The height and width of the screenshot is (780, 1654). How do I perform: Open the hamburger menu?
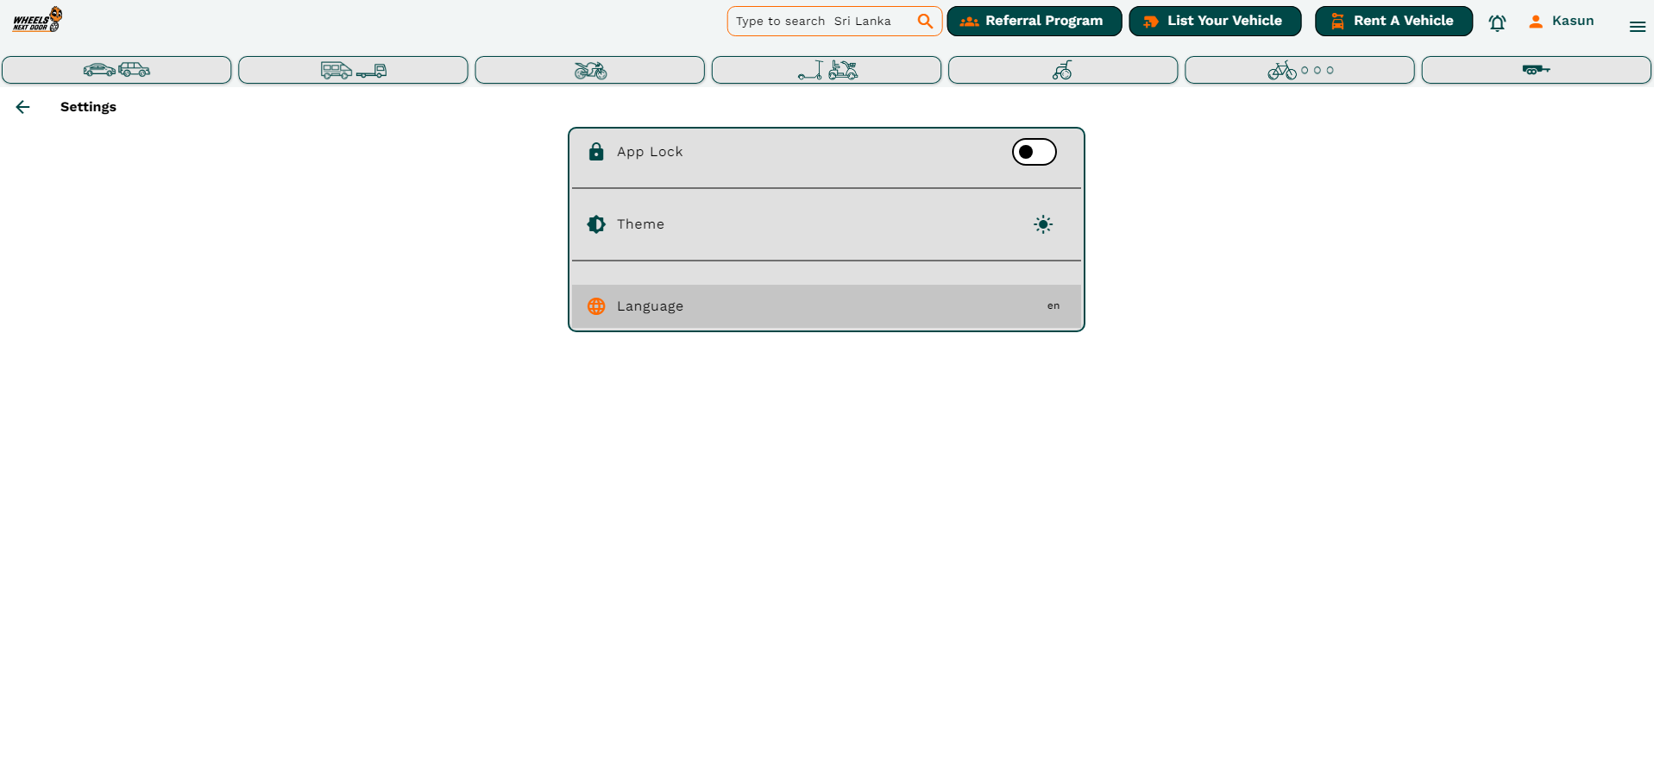tap(1637, 26)
